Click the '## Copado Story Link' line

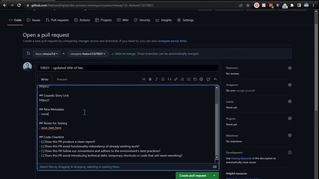pos(54,95)
